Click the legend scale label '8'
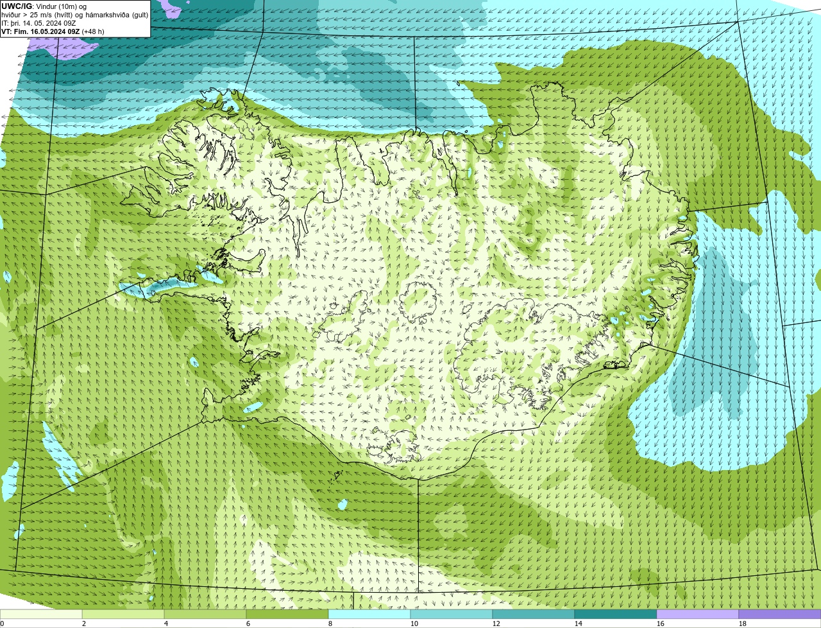821x628 pixels. pos(330,624)
